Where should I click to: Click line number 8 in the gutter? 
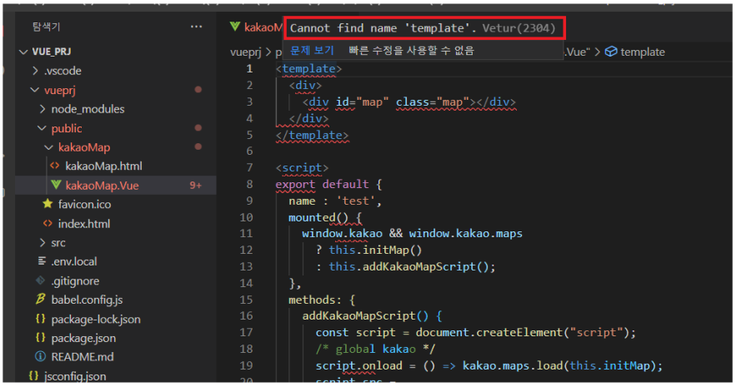point(249,185)
